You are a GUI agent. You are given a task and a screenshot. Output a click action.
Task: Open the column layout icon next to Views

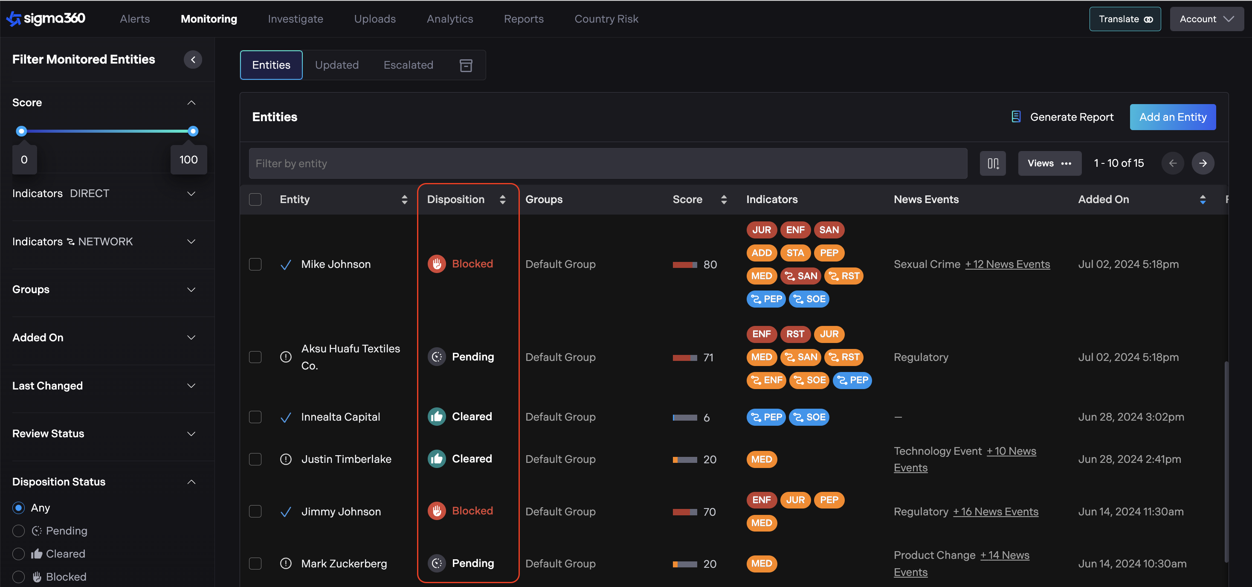pos(992,163)
